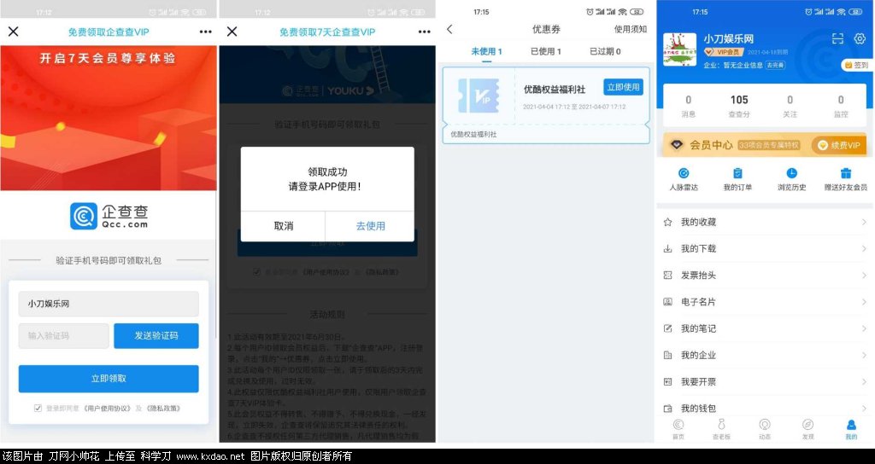Screen dimensions: 875x464
Task: Go to 查老板 in bottom navigation
Action: point(721,429)
